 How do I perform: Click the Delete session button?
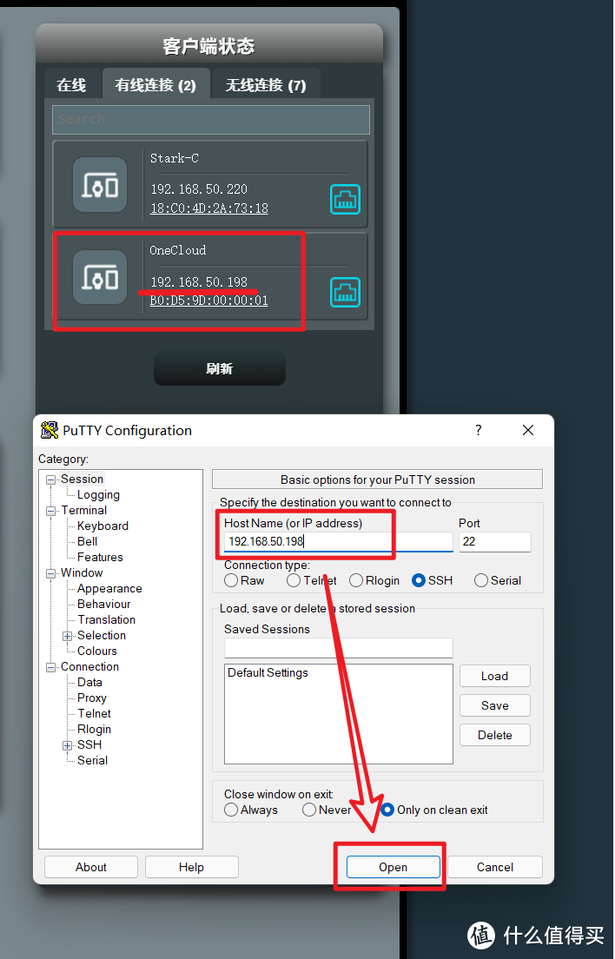494,735
